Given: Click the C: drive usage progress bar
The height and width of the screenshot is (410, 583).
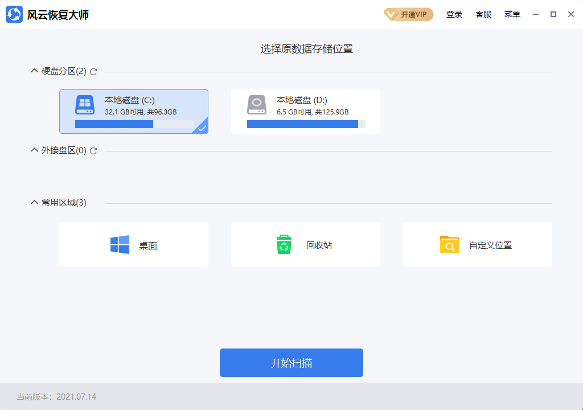Looking at the screenshot, I should (134, 124).
